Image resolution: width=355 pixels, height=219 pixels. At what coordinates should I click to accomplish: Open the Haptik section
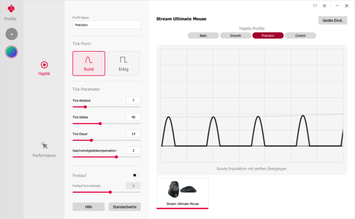click(44, 68)
